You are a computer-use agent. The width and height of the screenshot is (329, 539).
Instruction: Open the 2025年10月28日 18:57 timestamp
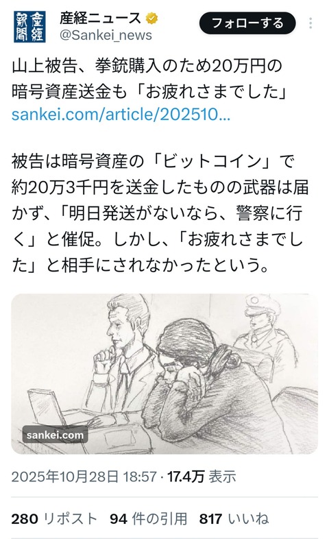coord(84,477)
